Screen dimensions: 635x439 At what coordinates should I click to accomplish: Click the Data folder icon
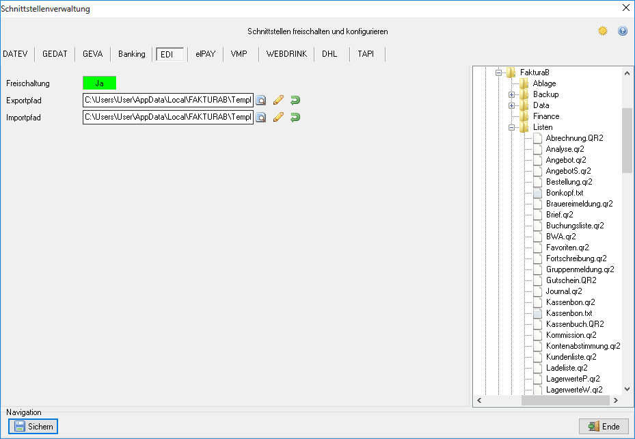[x=524, y=105]
